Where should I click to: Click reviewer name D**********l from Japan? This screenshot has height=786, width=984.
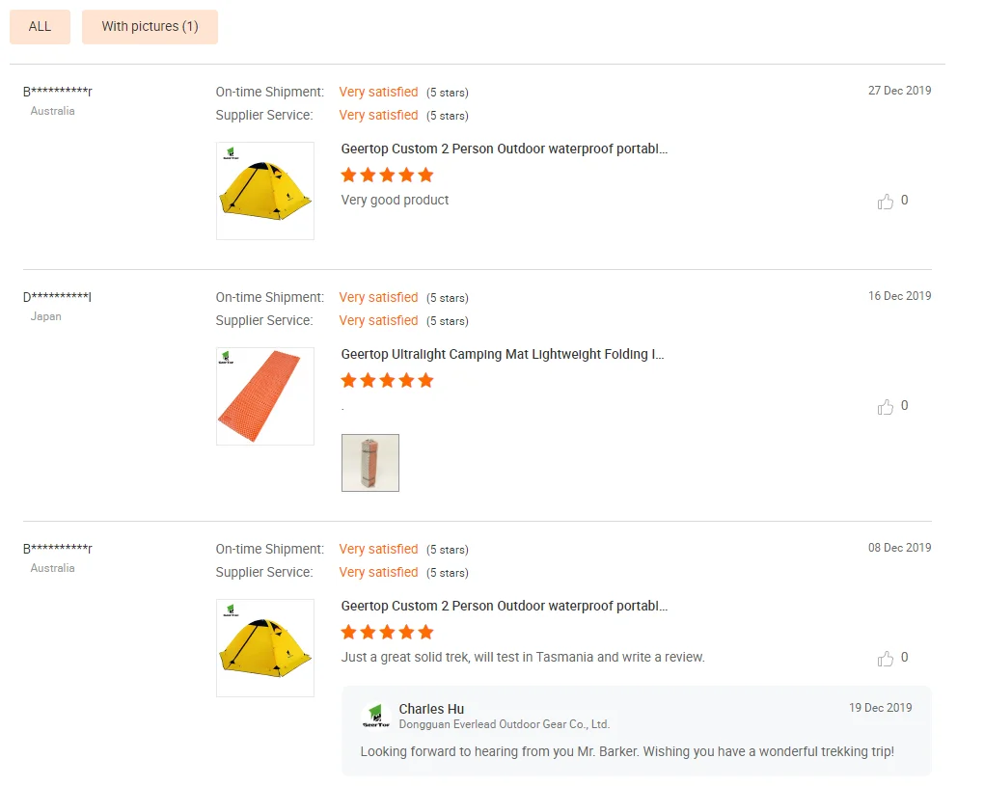pos(57,297)
